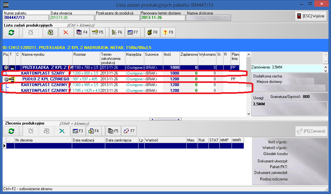Click the [F5] Zatwierdź confirm button
This screenshot has height=194, width=331.
(311, 131)
